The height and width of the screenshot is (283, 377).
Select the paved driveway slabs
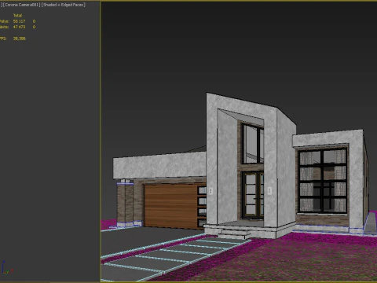click(167, 255)
